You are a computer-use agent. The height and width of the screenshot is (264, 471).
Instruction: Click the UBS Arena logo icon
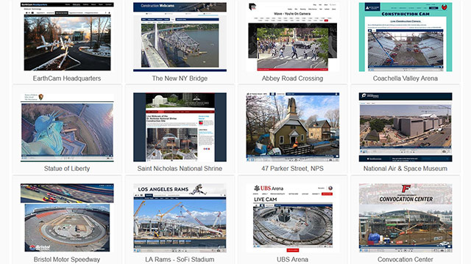click(257, 188)
